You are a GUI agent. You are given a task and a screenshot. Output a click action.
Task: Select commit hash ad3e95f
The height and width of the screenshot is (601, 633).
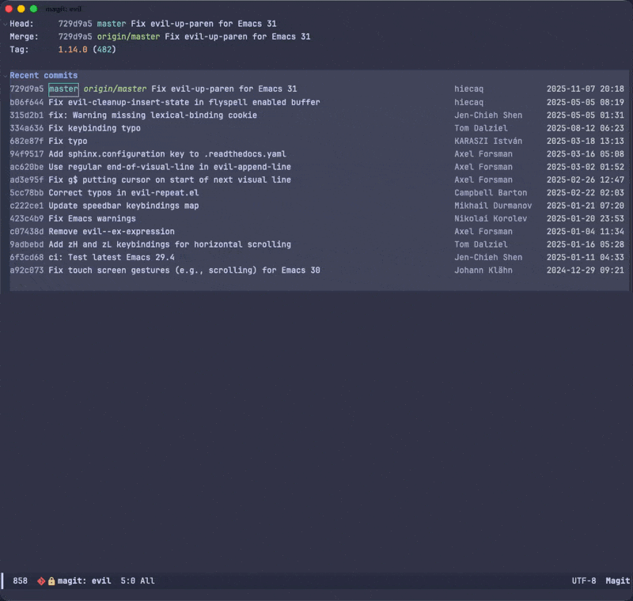27,180
